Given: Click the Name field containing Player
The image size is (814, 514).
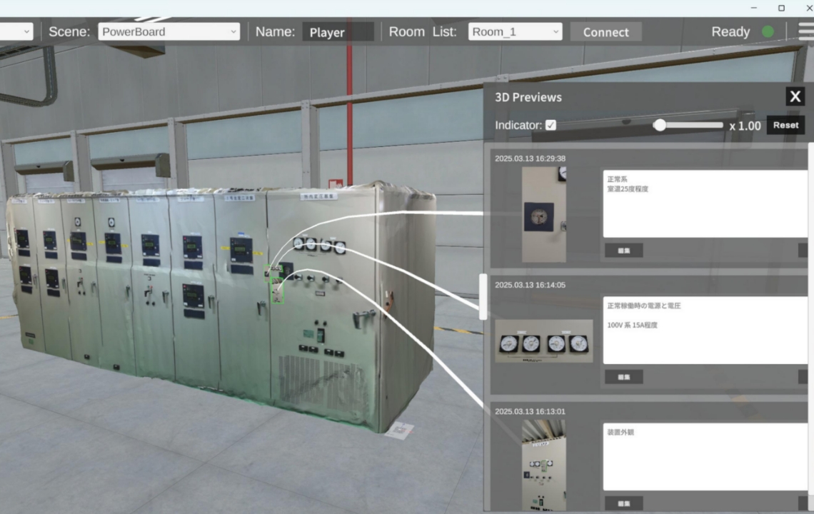Looking at the screenshot, I should click(338, 32).
